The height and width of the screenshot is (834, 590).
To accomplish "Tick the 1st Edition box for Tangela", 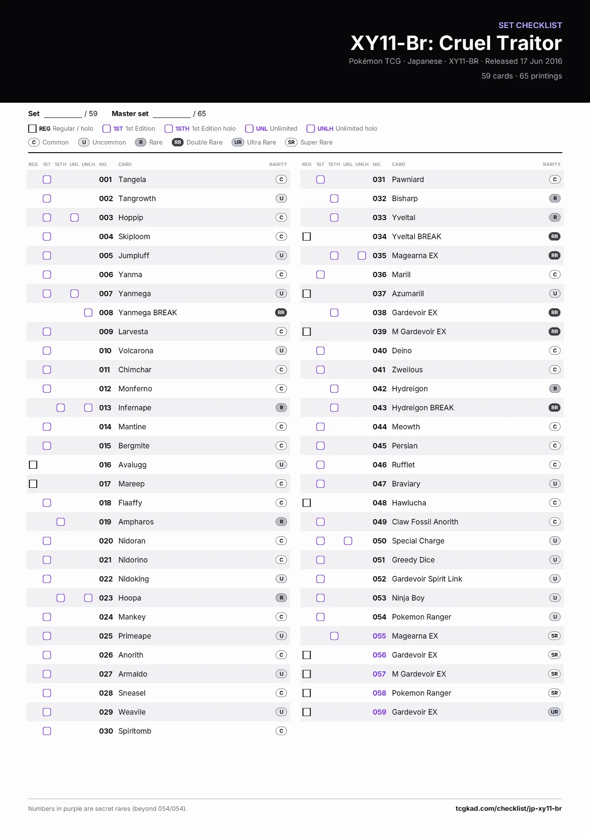I will 47,179.
